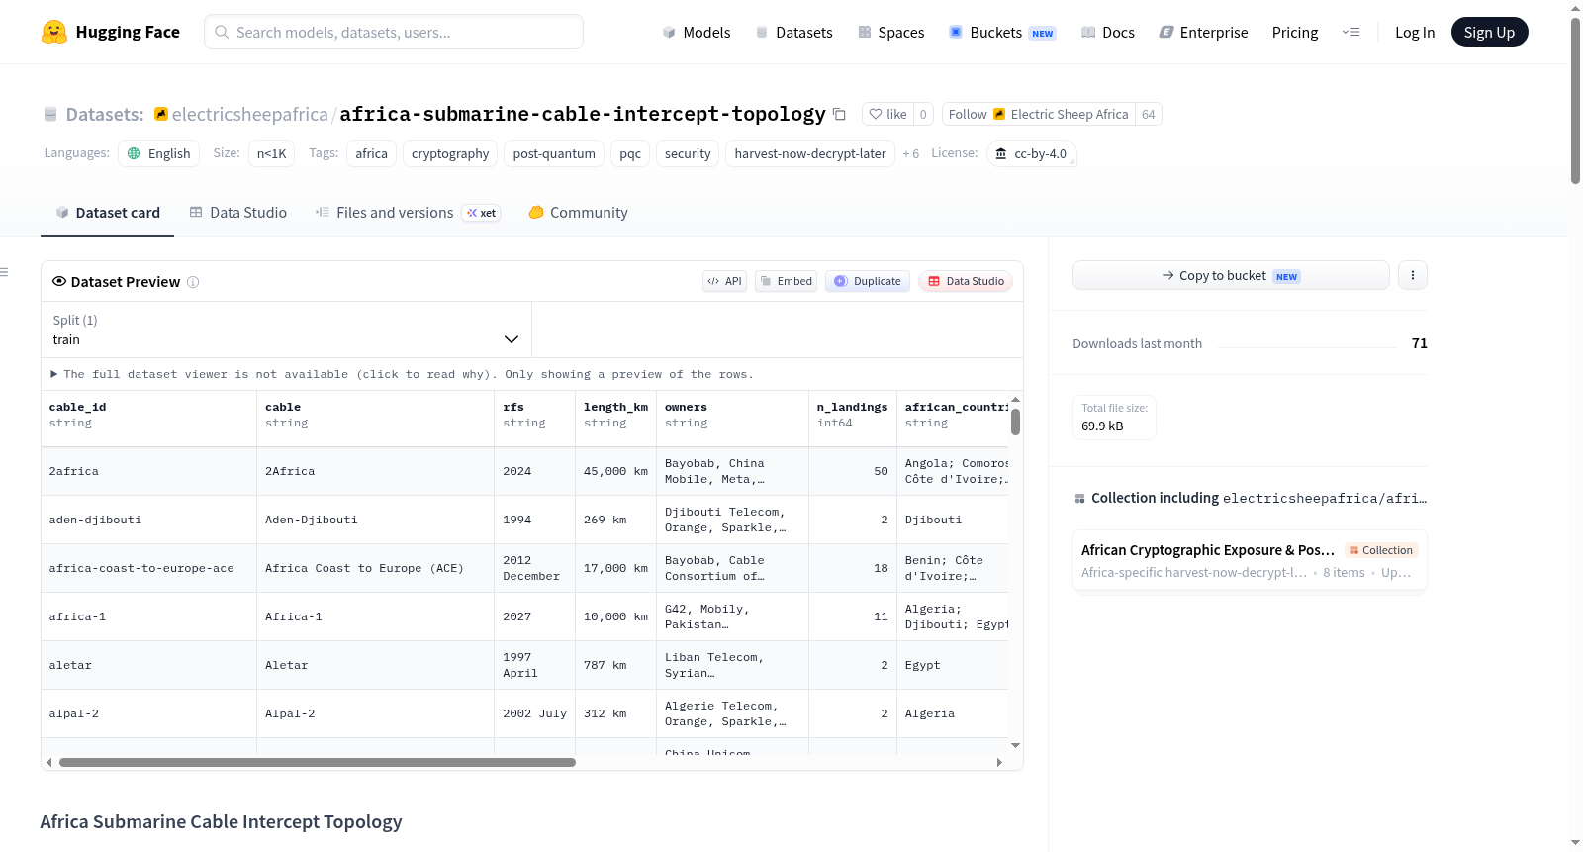Viewport: 1583px width, 852px height.
Task: Open the Files and versions tab
Action: tap(408, 213)
